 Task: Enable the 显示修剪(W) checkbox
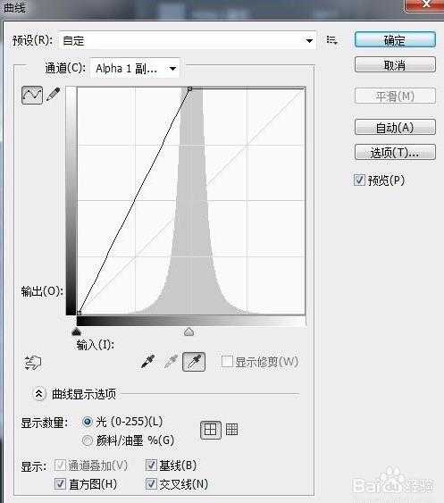coord(227,362)
